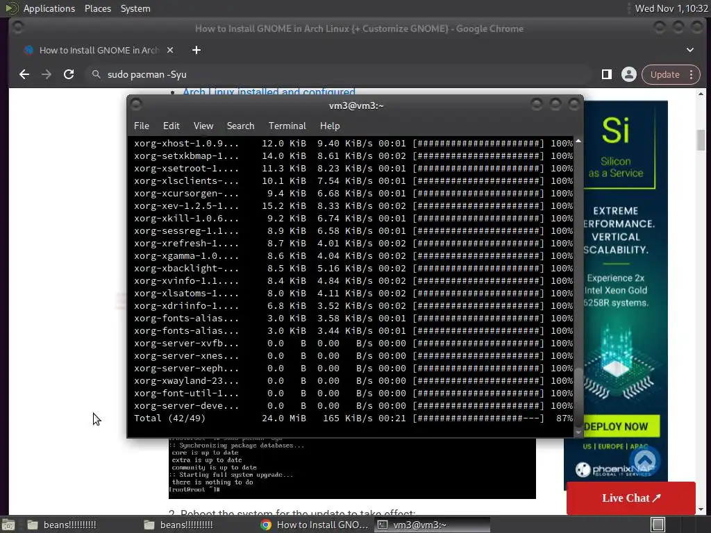The image size is (711, 533).
Task: Open the Applications menu in top panel
Action: point(49,8)
